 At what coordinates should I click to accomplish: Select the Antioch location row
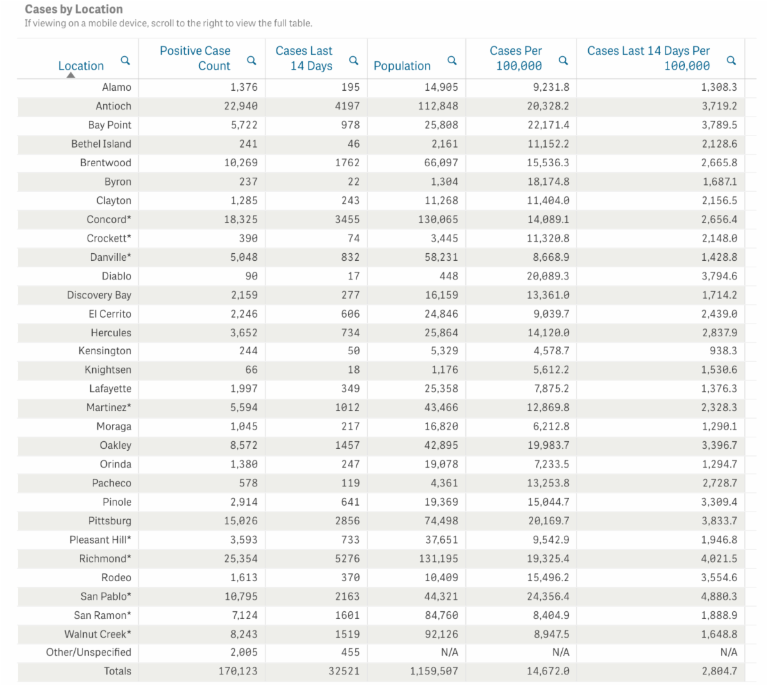click(x=113, y=106)
